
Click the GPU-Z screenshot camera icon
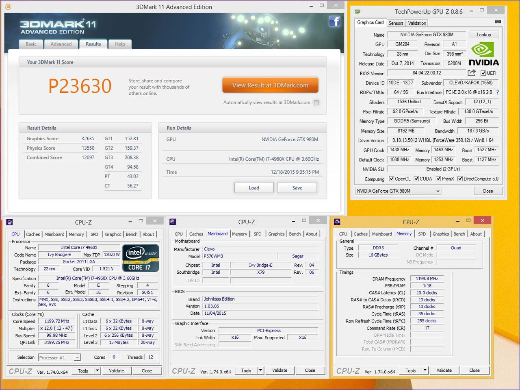498,22
